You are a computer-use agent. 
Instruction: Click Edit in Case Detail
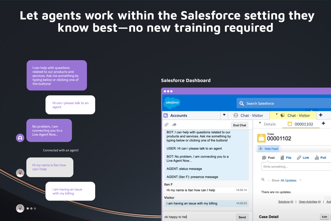(324, 217)
